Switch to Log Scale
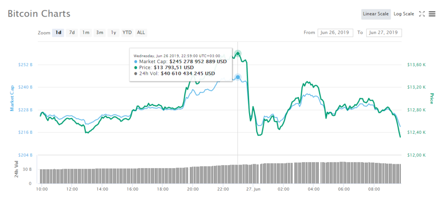 [x=404, y=14]
